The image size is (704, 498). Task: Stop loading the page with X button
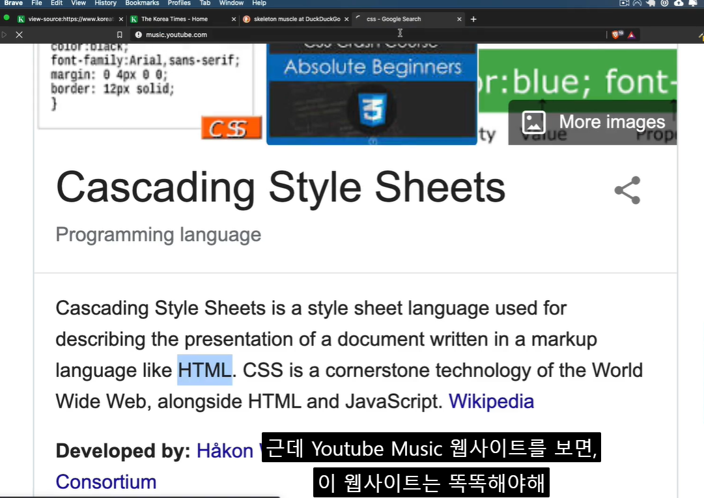point(19,35)
